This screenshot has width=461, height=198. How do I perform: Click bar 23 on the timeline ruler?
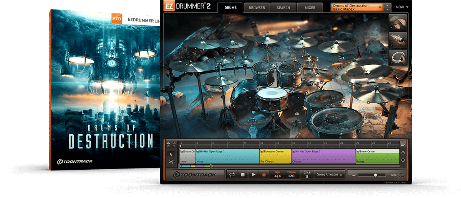click(x=357, y=144)
